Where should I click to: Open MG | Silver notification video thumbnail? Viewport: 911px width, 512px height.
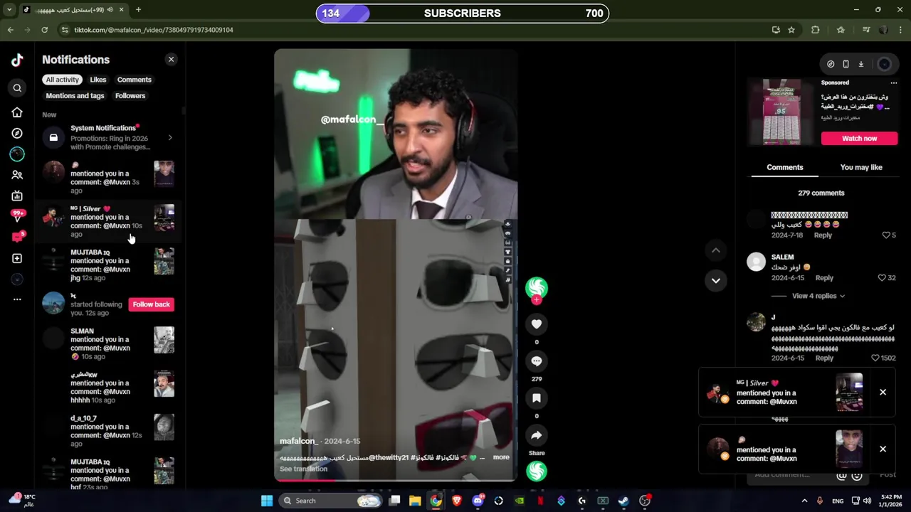(x=164, y=218)
